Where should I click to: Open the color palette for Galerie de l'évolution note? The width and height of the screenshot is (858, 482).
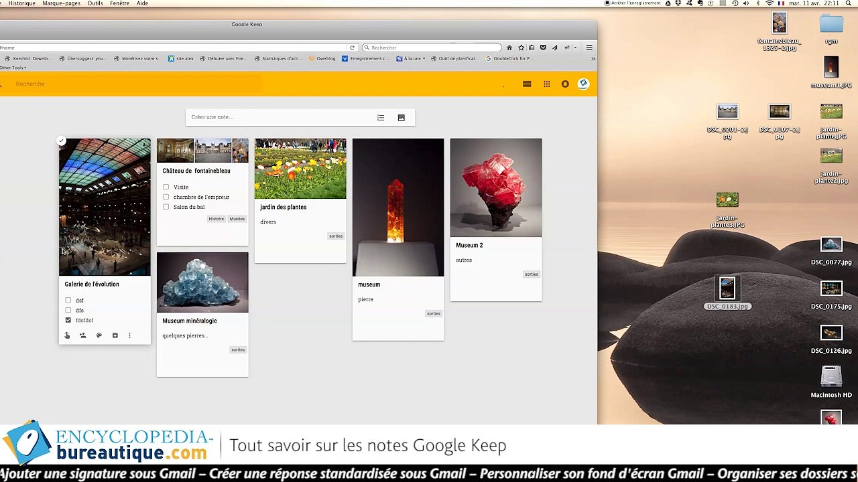[99, 335]
